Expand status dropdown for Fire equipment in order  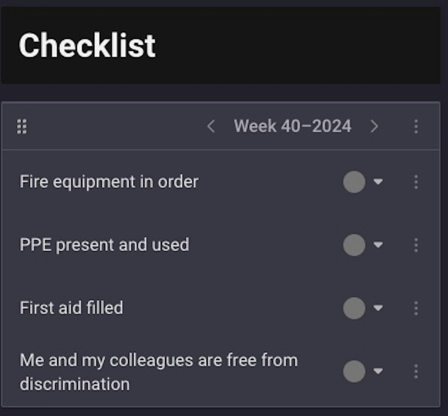pos(378,181)
